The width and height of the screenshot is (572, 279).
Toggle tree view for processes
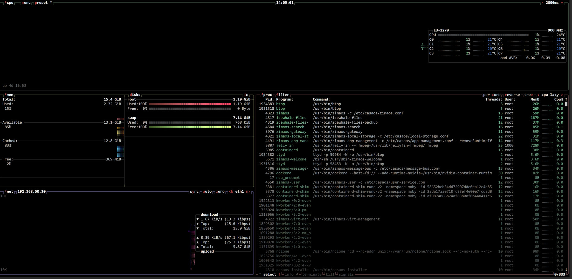coord(528,95)
